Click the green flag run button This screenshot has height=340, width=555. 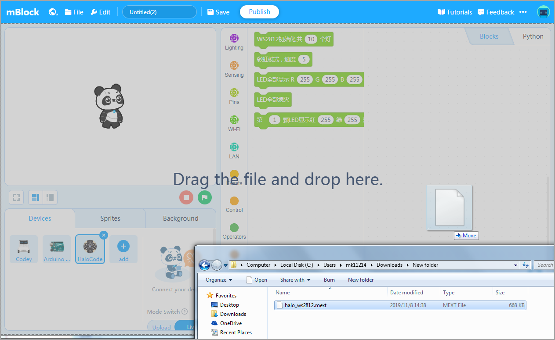205,197
